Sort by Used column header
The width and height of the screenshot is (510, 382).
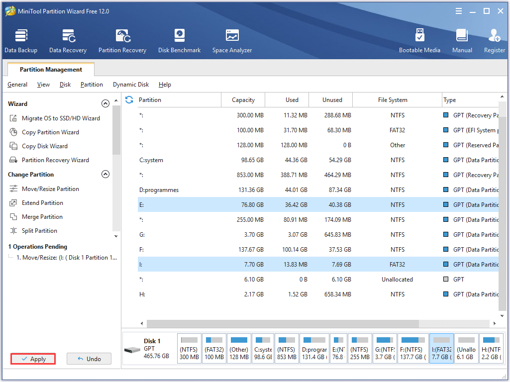coord(287,100)
